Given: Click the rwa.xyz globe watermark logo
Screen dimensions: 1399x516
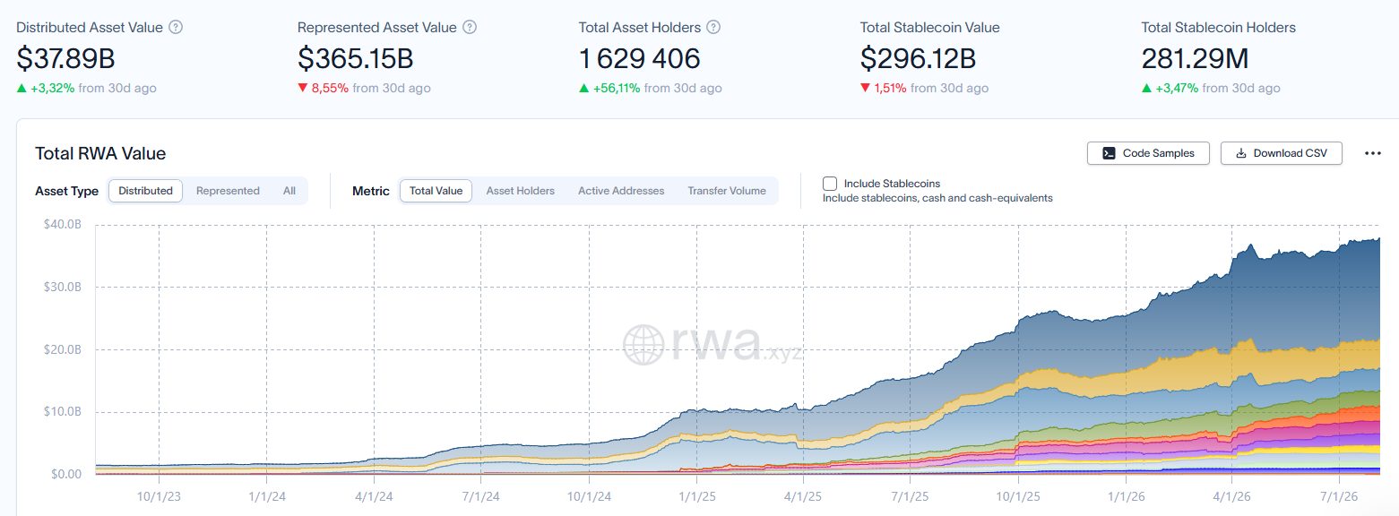Looking at the screenshot, I should tap(644, 344).
